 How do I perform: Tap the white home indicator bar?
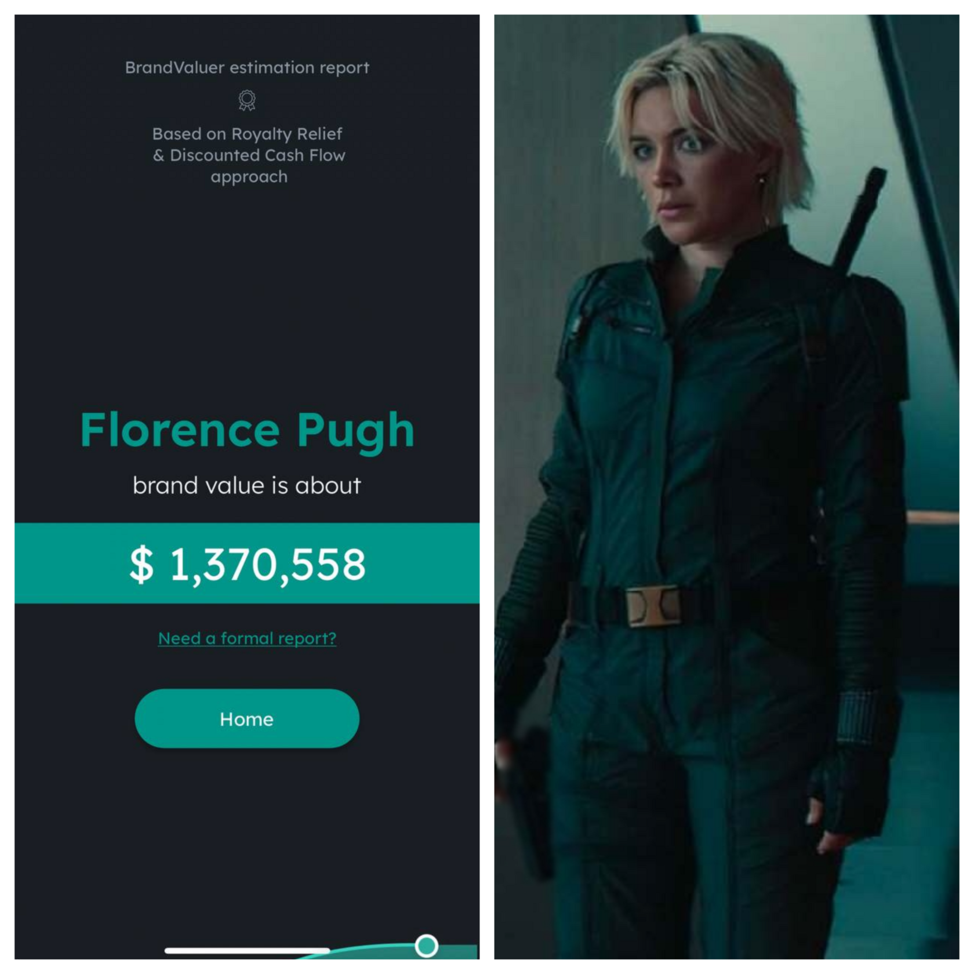247,950
